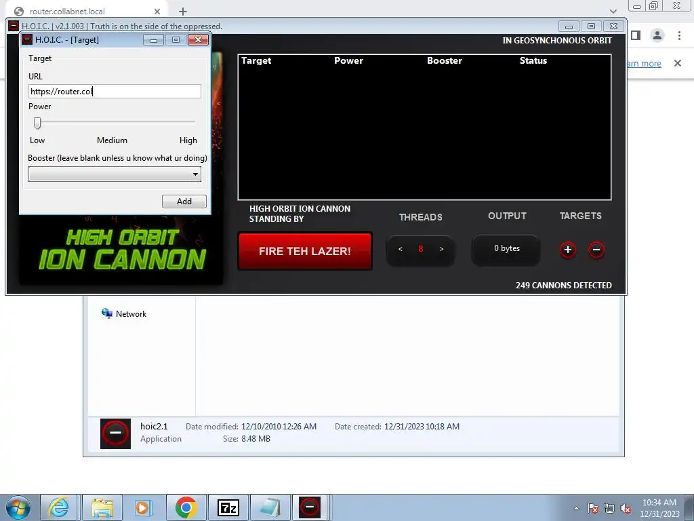
Task: Click the network tray icon
Action: click(609, 508)
